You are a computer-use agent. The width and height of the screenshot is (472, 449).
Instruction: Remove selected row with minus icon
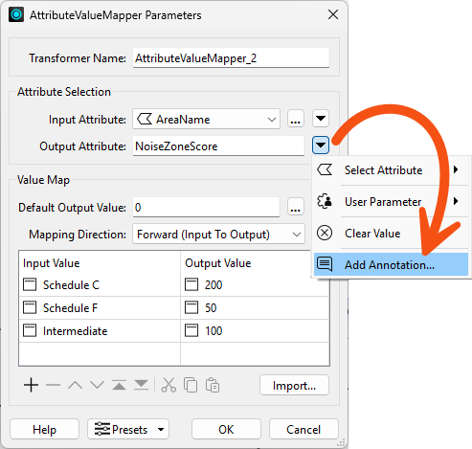pos(53,385)
